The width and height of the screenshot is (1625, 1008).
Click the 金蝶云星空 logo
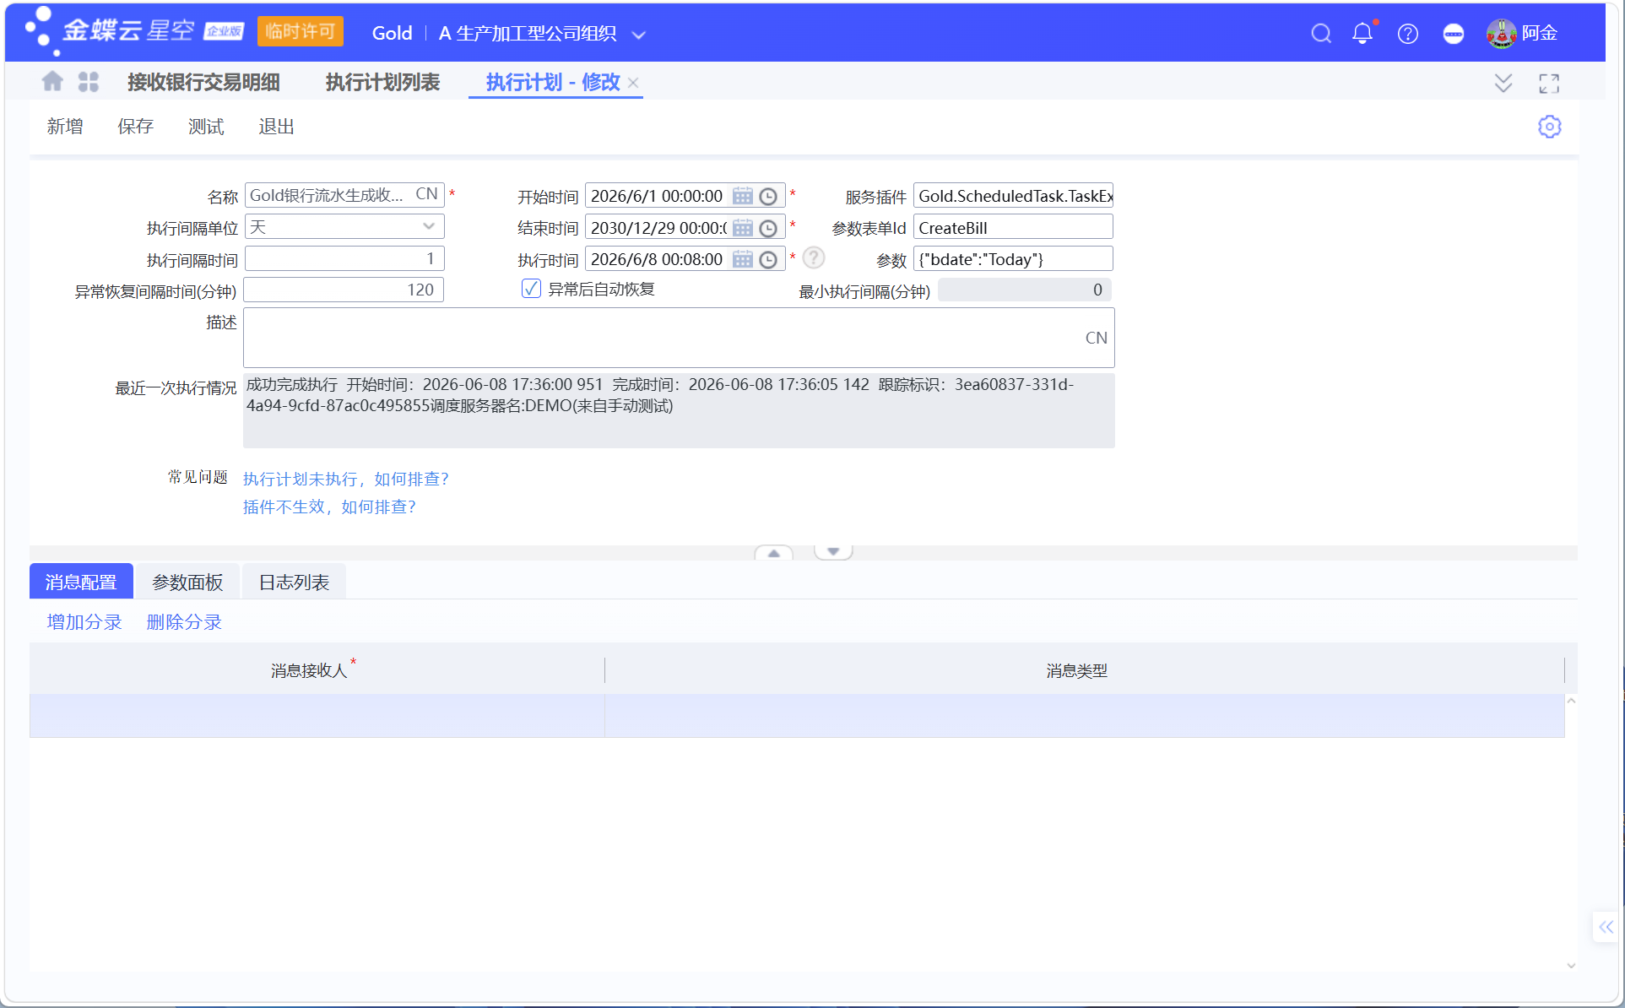135,31
